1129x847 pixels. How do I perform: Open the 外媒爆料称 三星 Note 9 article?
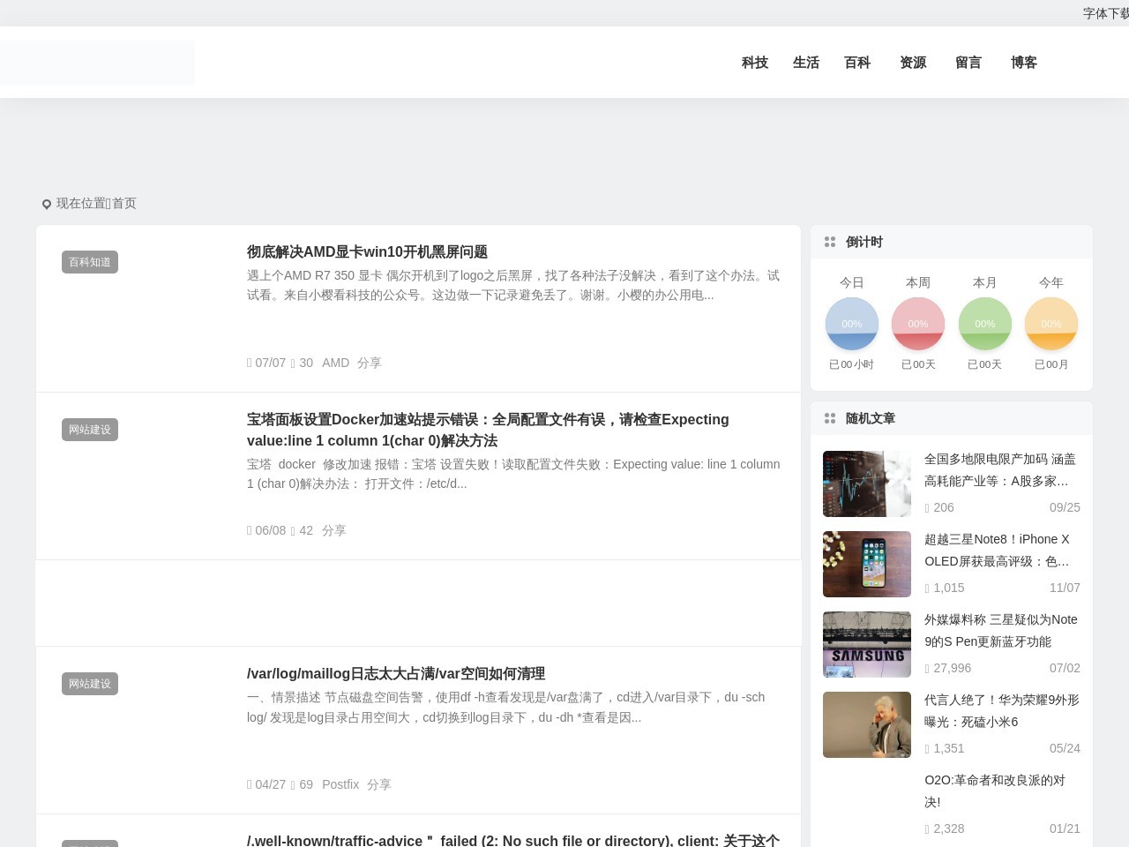[x=1001, y=631]
